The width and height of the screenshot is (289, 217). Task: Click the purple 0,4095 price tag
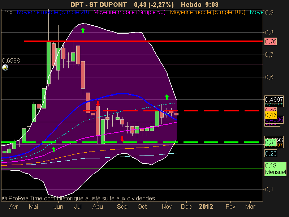pos(274,120)
